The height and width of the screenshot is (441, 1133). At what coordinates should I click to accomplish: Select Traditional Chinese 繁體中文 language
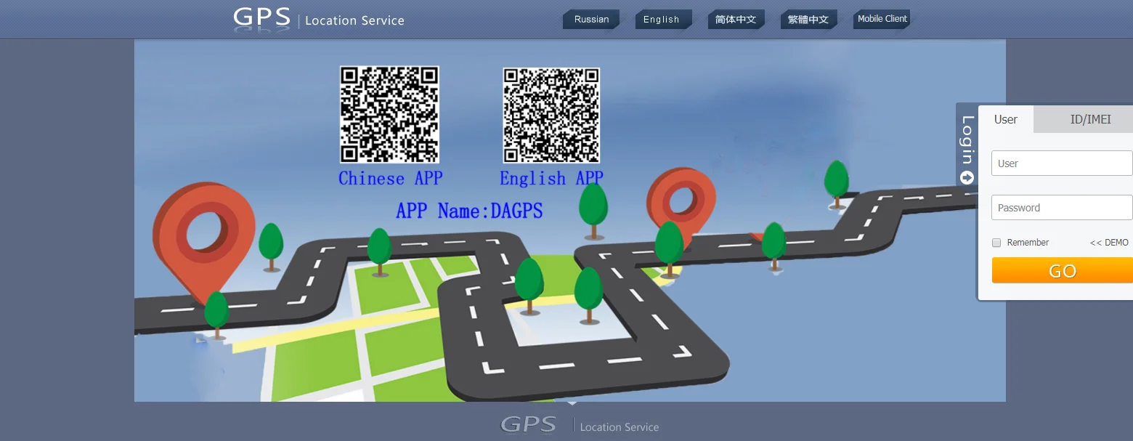coord(808,20)
